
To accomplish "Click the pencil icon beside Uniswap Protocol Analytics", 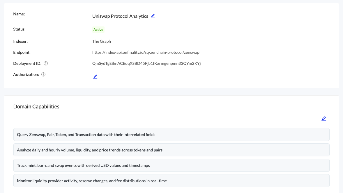I will (153, 16).
